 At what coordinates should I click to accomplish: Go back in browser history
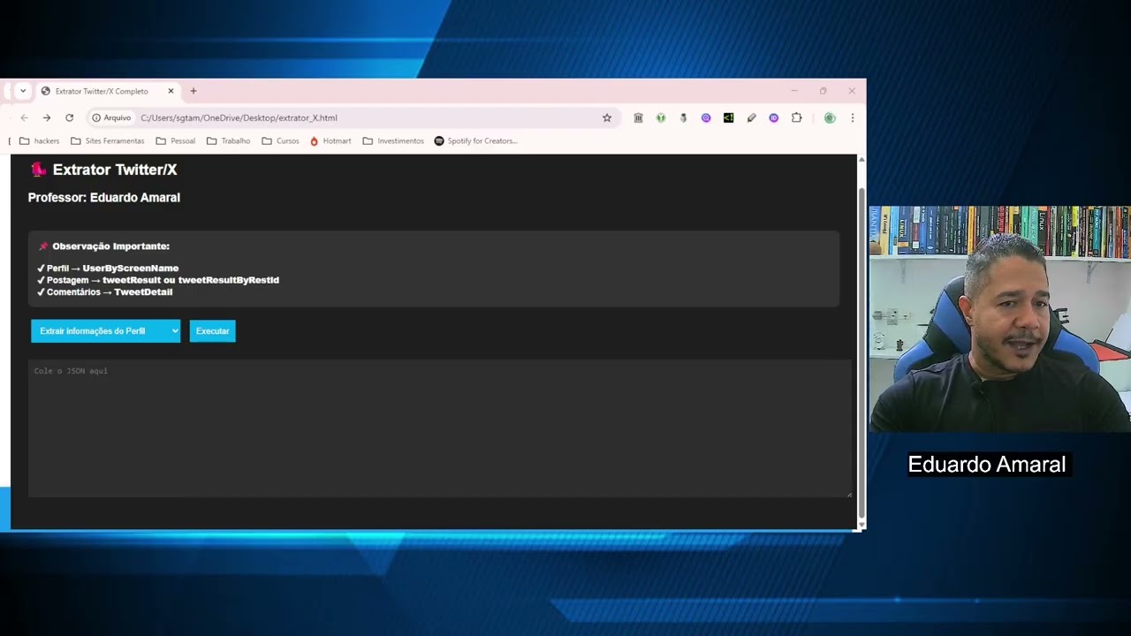point(25,117)
